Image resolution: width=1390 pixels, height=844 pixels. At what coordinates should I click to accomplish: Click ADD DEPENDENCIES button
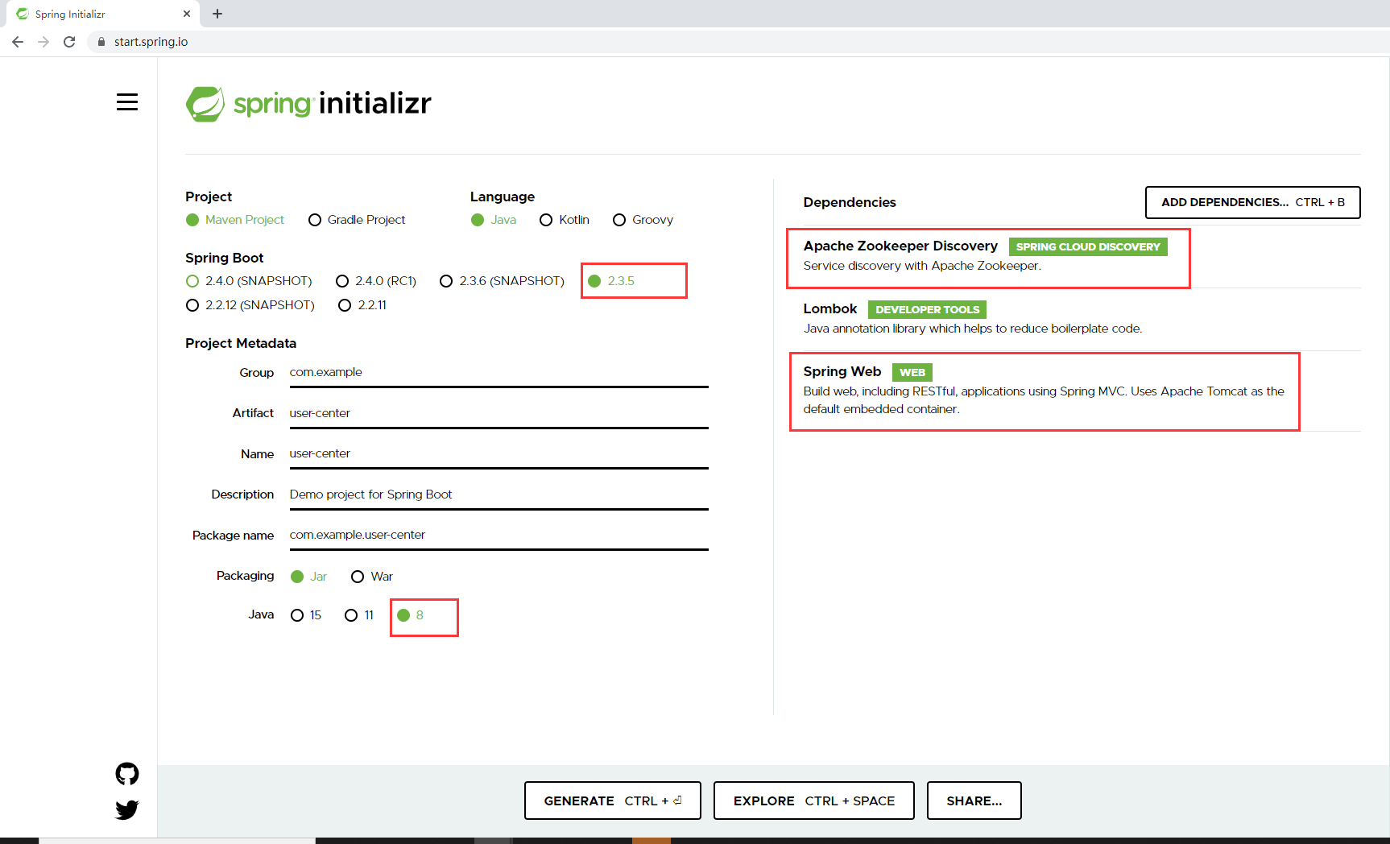[x=1252, y=202]
